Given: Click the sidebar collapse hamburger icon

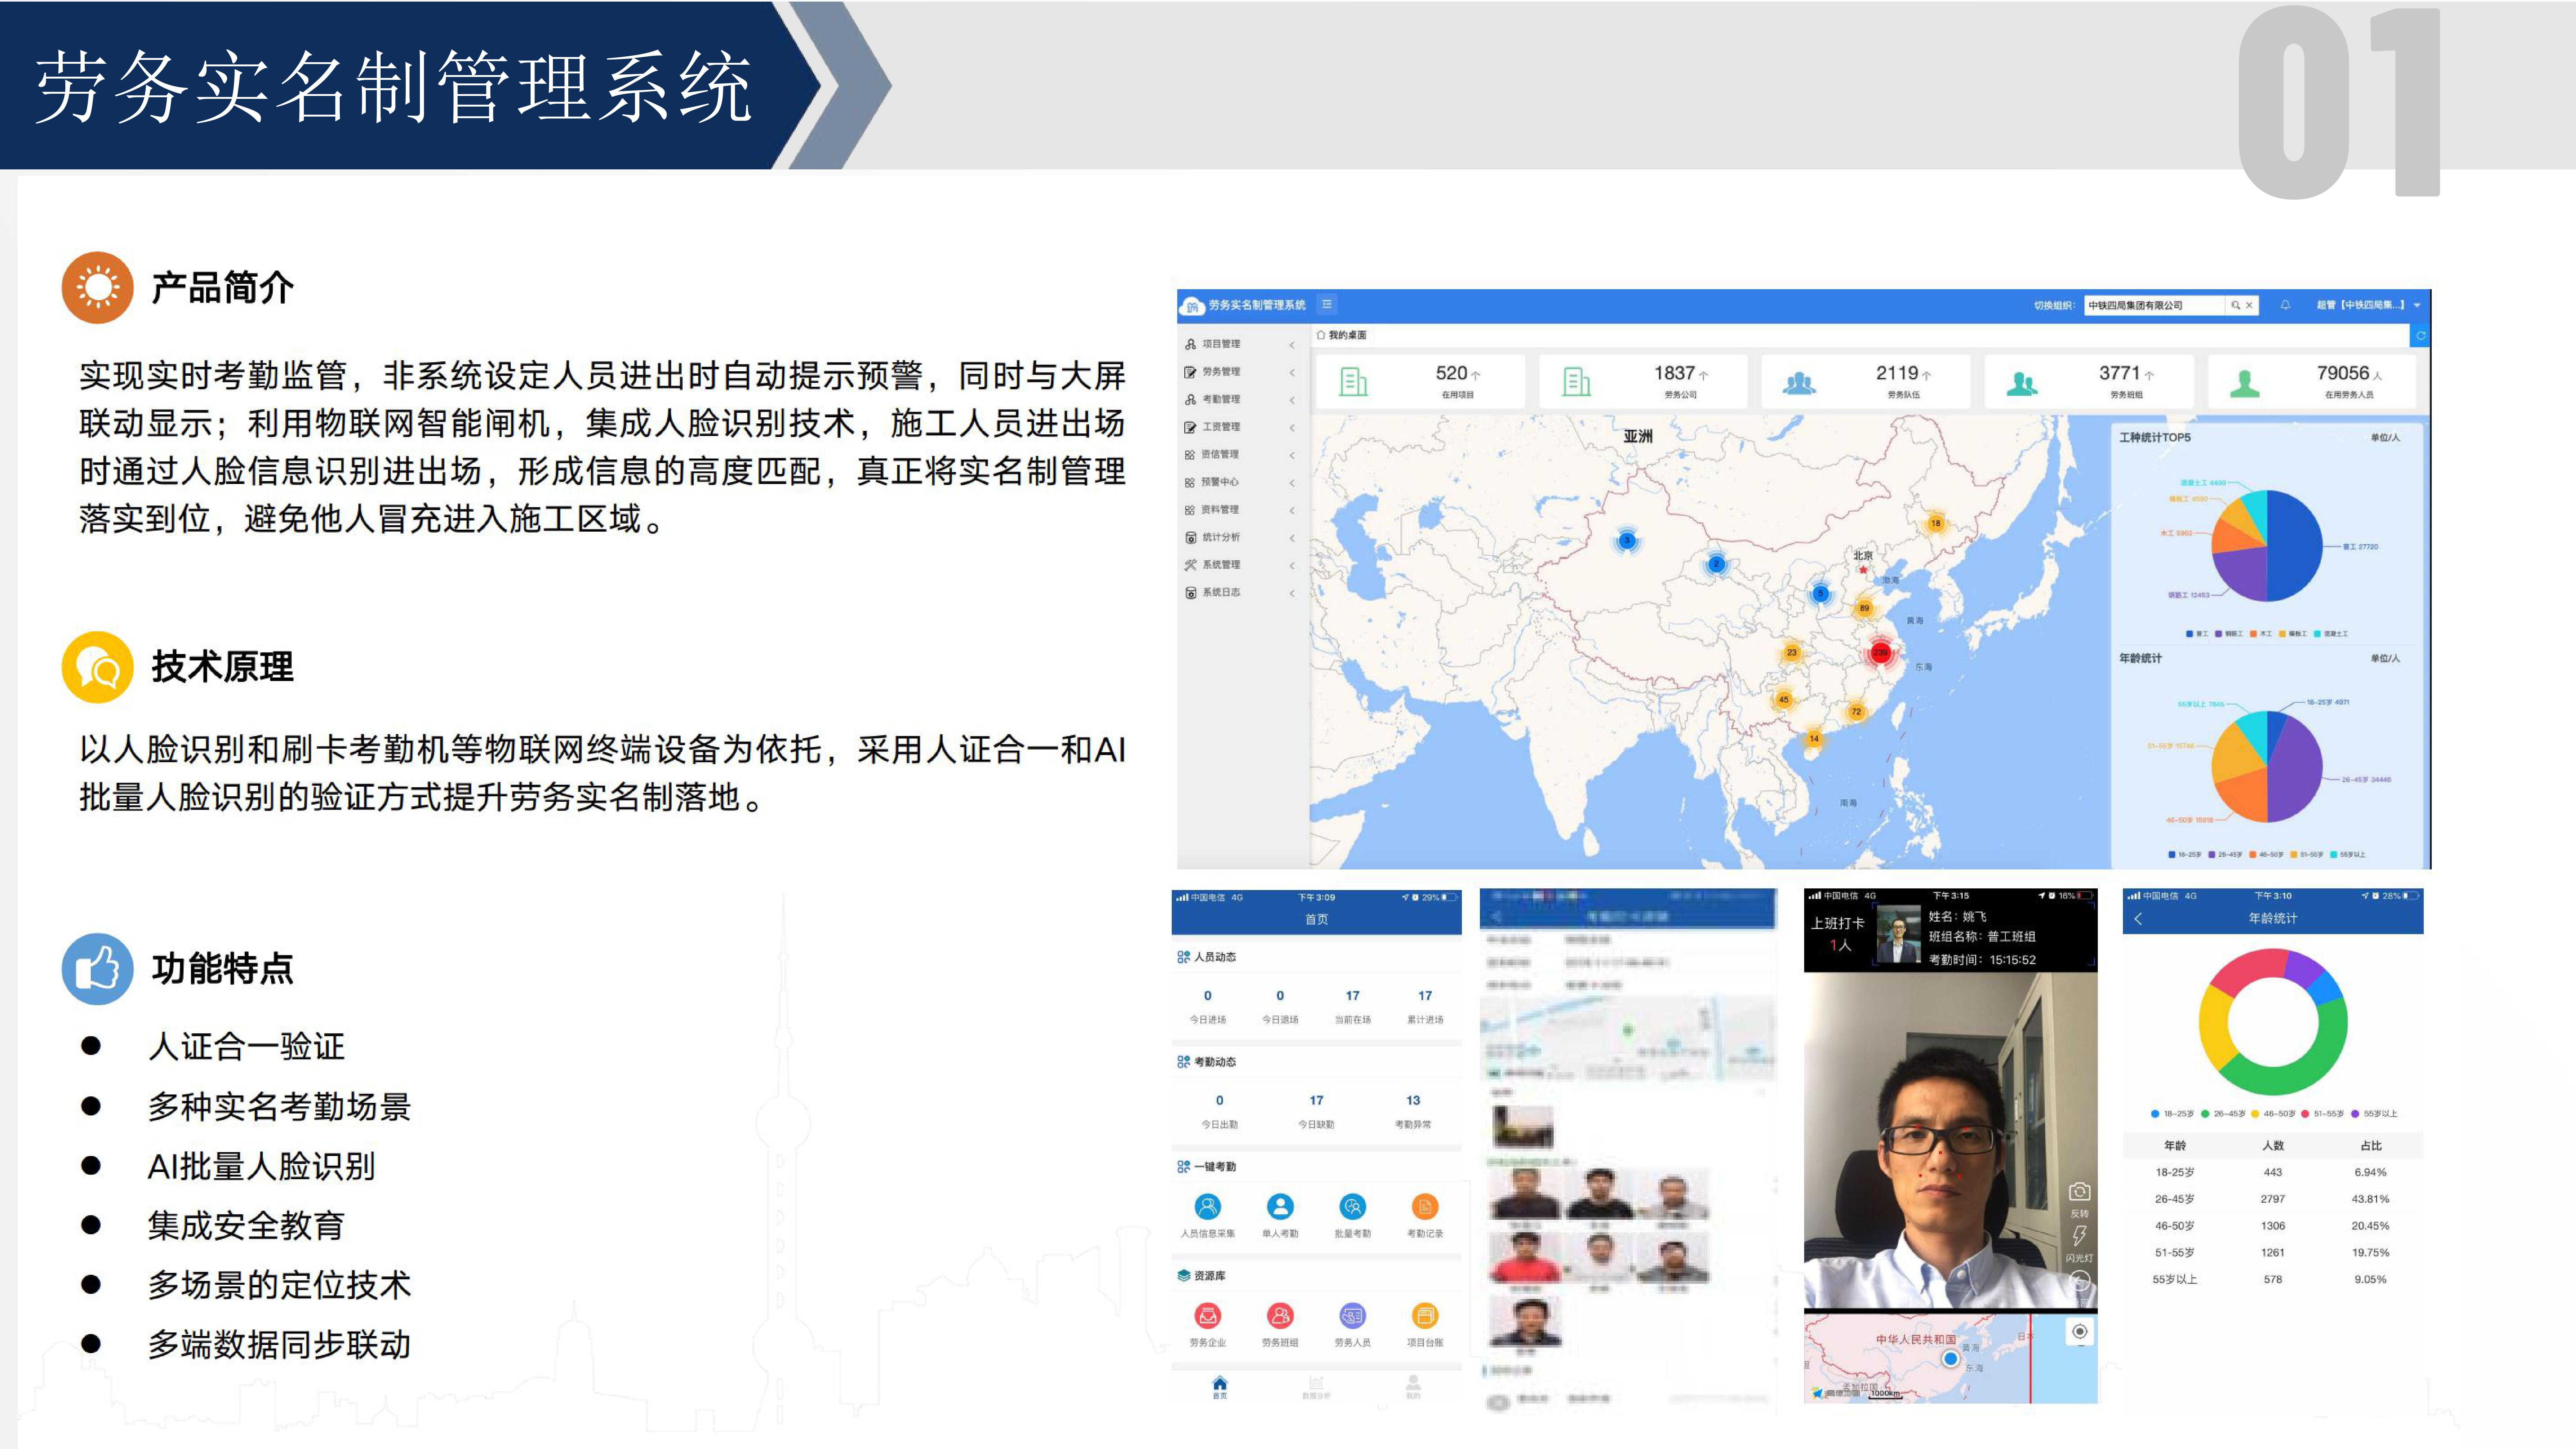Looking at the screenshot, I should click(1327, 304).
